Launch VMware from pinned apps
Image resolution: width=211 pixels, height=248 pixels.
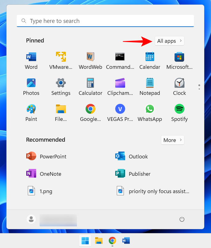(x=61, y=61)
